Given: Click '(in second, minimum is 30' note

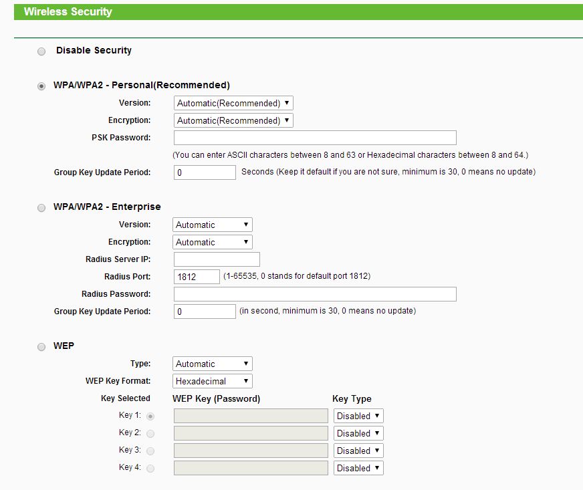Looking at the screenshot, I should (328, 311).
